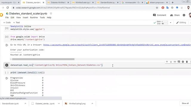Viewport: 191px width, 107px height.
Task: Add a new Code cell
Action: [7, 23]
